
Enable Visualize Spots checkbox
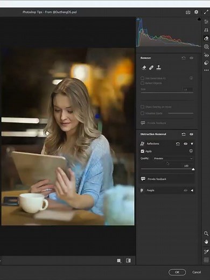[142, 113]
